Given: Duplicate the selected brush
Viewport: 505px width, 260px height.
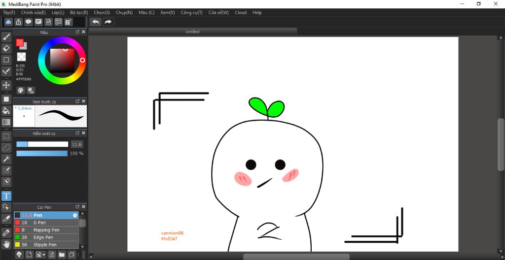Looking at the screenshot, I should (72, 255).
